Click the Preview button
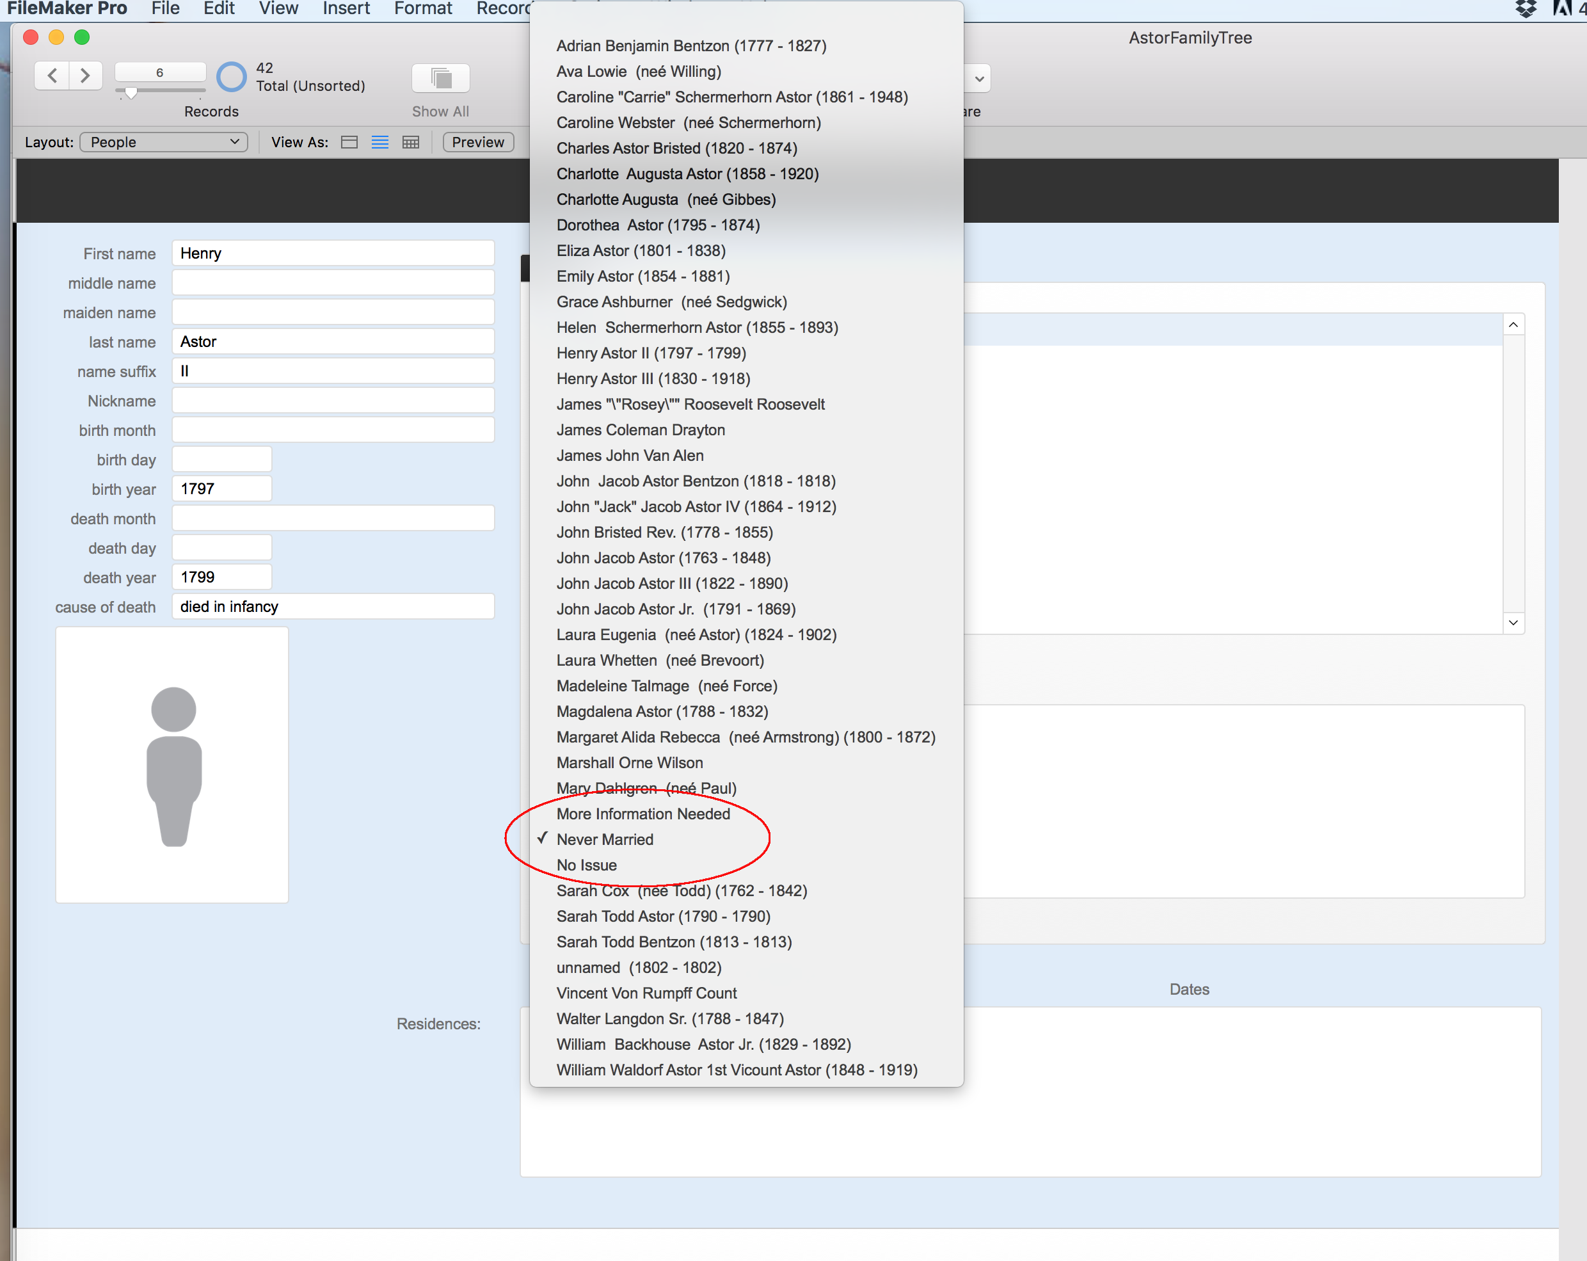 pos(478,142)
